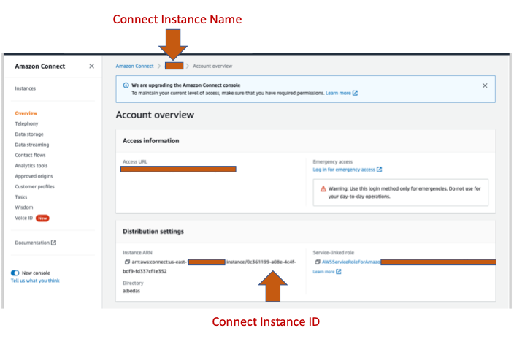Viewport: 514px width, 339px height.
Task: Click Amazon Connect breadcrumb link
Action: point(135,66)
